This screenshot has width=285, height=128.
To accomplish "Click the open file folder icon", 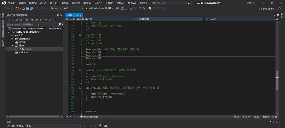I will [23, 9].
